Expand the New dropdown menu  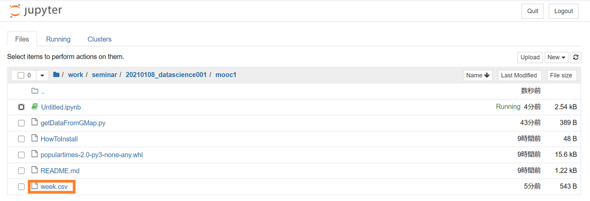(557, 57)
